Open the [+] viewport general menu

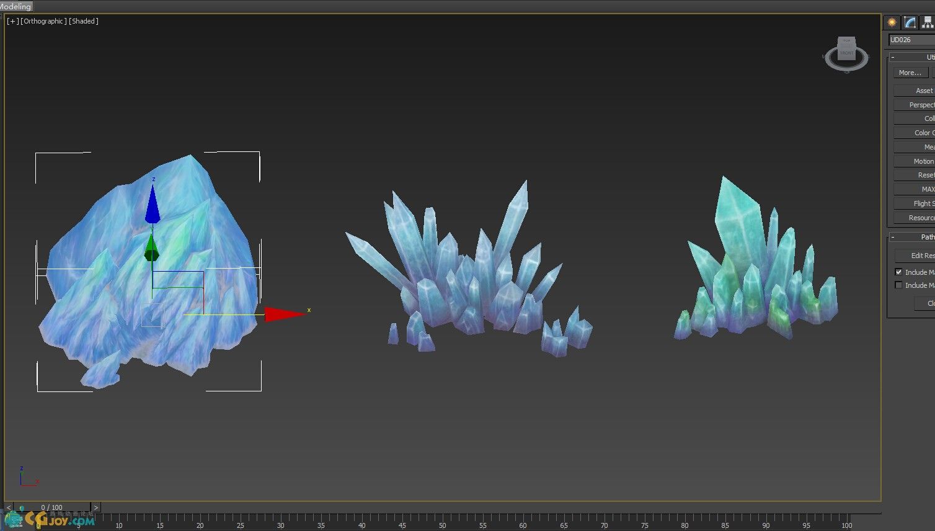click(12, 21)
